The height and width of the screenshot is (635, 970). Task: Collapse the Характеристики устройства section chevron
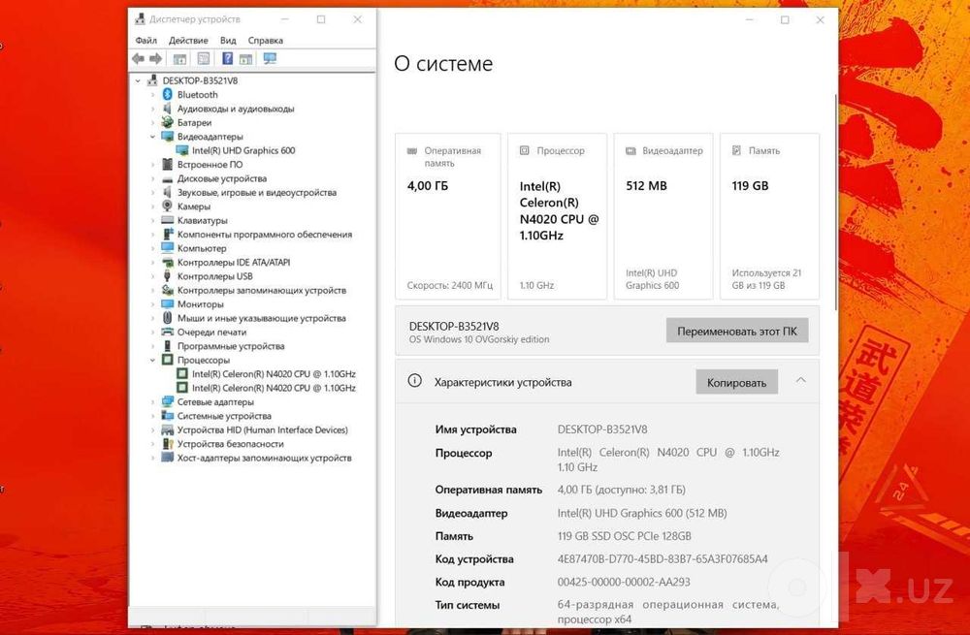click(801, 380)
